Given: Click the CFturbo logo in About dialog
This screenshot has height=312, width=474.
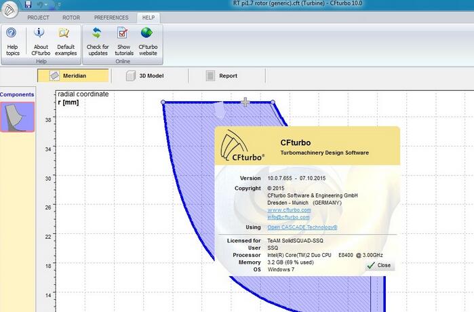Looking at the screenshot, I should [x=242, y=147].
